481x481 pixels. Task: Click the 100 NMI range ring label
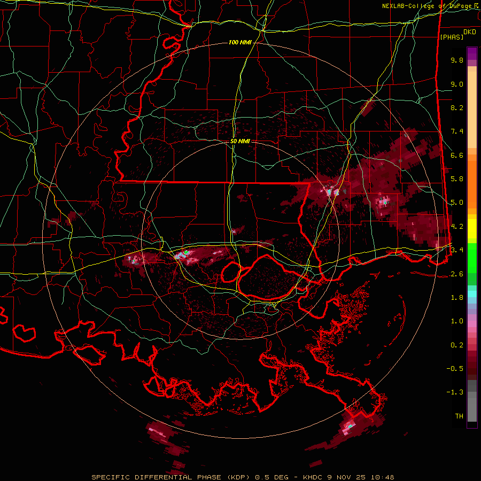point(240,42)
